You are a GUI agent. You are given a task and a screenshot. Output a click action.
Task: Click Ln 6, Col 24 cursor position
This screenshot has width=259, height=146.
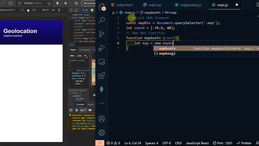pyautogui.click(x=133, y=143)
